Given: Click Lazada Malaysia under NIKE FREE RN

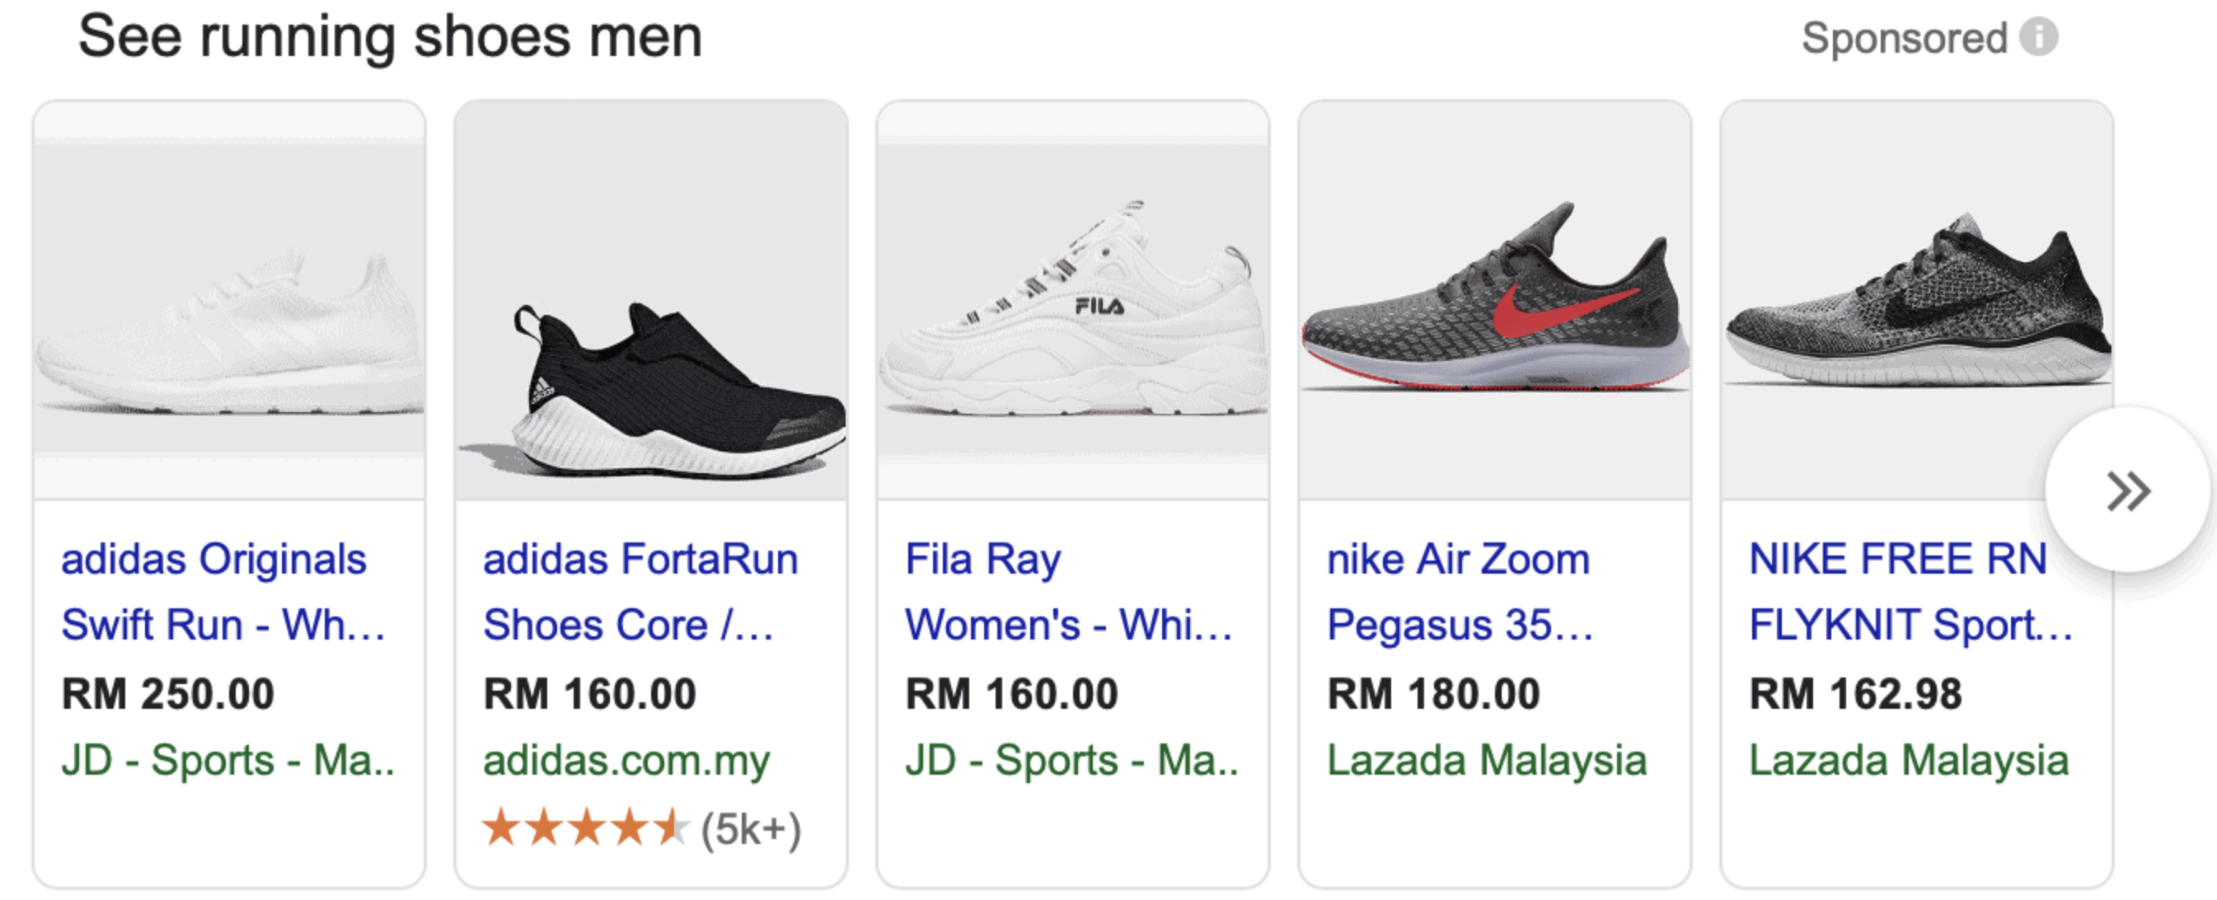Looking at the screenshot, I should pos(1908,761).
